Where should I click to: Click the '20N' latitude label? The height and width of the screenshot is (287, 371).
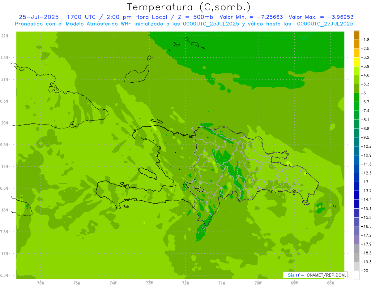click(x=5, y=123)
